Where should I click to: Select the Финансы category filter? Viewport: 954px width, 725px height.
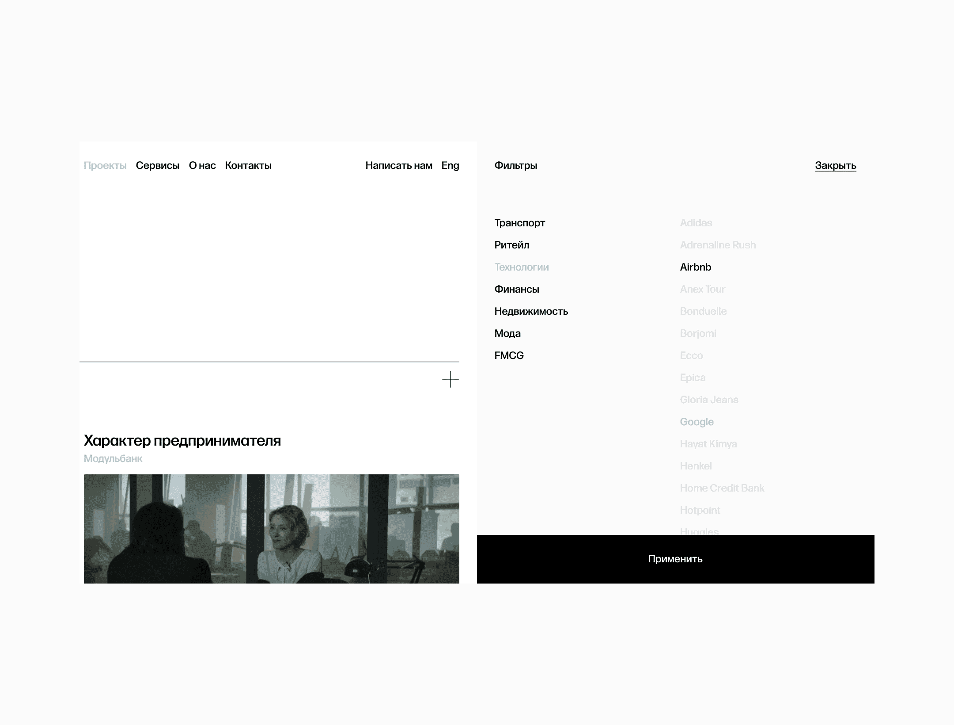[517, 289]
